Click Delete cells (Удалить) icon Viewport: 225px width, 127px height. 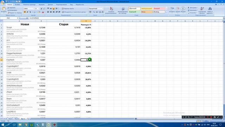(178, 10)
